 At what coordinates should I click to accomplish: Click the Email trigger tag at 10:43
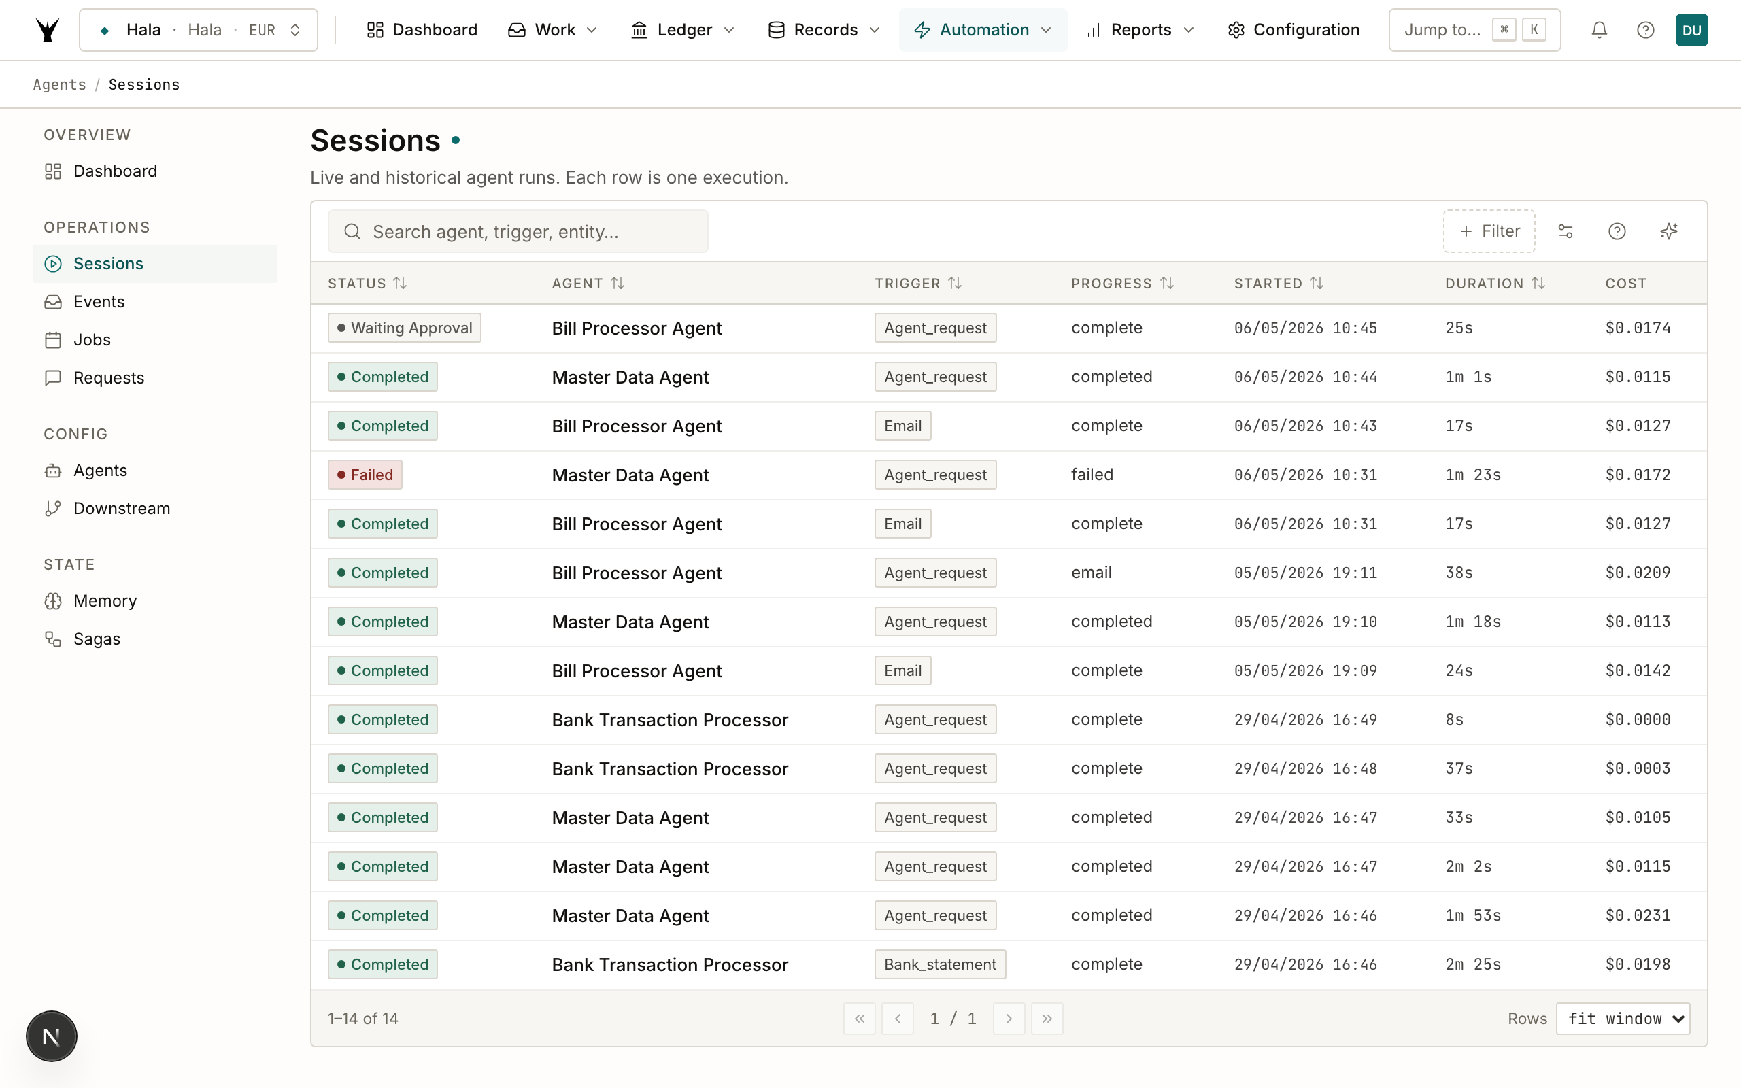pos(902,426)
